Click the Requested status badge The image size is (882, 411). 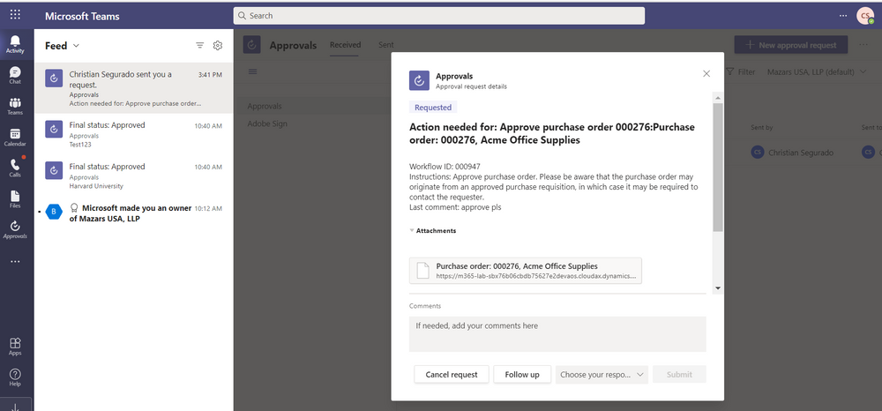coord(432,108)
